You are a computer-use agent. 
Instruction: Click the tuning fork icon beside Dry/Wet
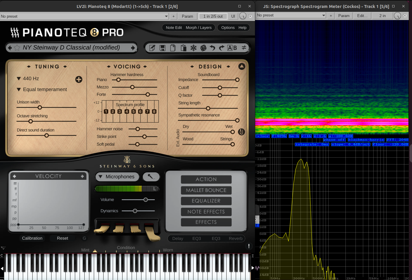click(241, 132)
